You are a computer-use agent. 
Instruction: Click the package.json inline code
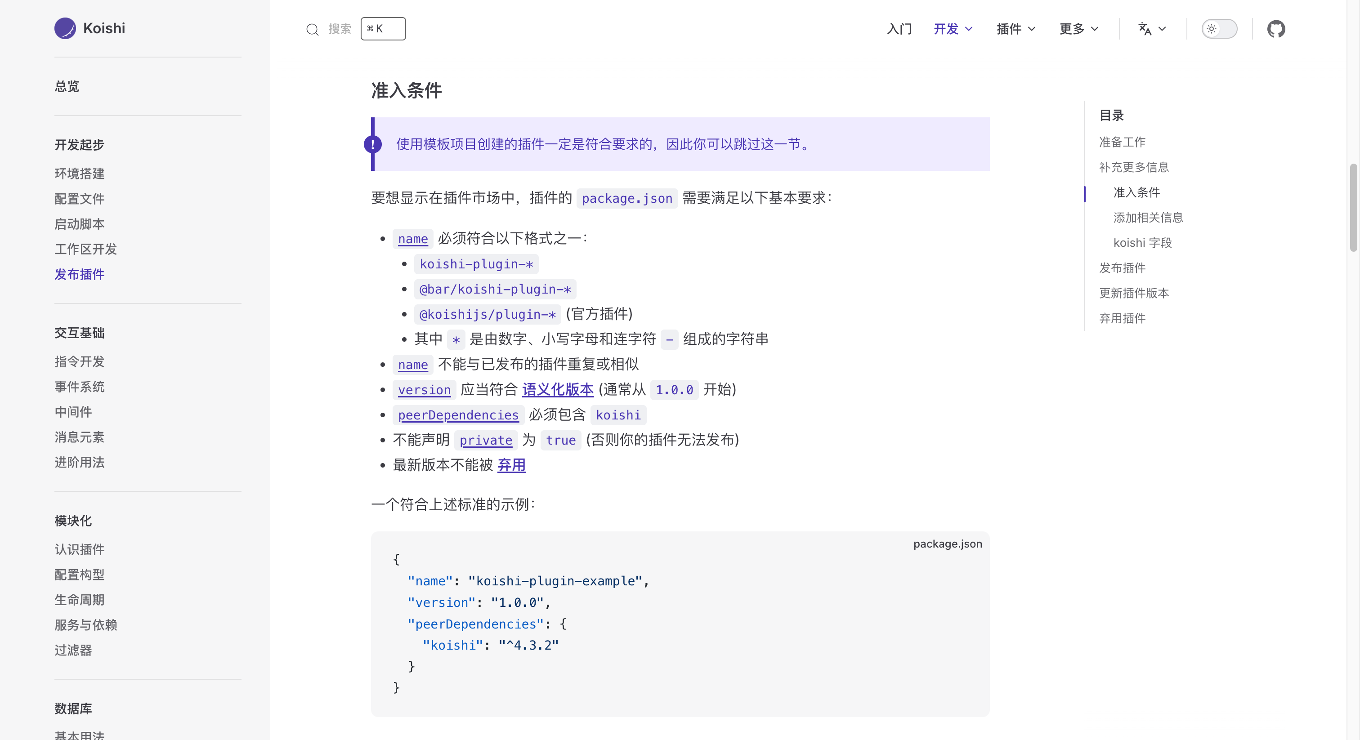627,198
